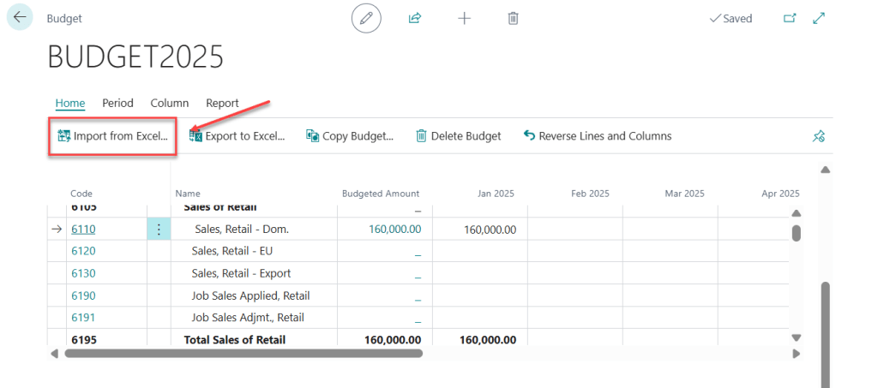
Task: Click grid vertical scrollbar up arrow
Action: tap(796, 213)
